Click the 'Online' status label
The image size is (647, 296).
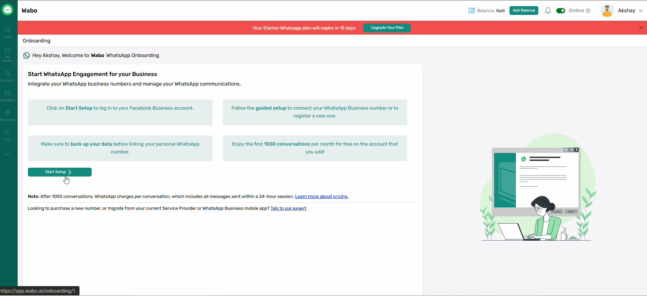576,11
